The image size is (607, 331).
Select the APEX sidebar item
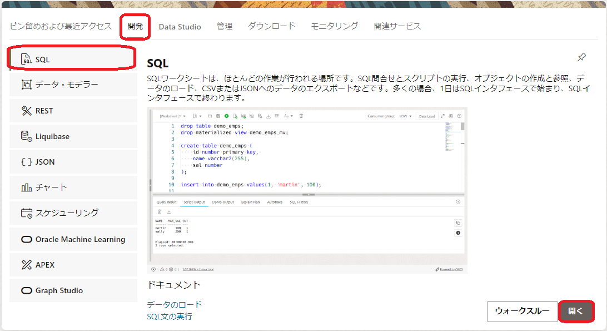73,265
